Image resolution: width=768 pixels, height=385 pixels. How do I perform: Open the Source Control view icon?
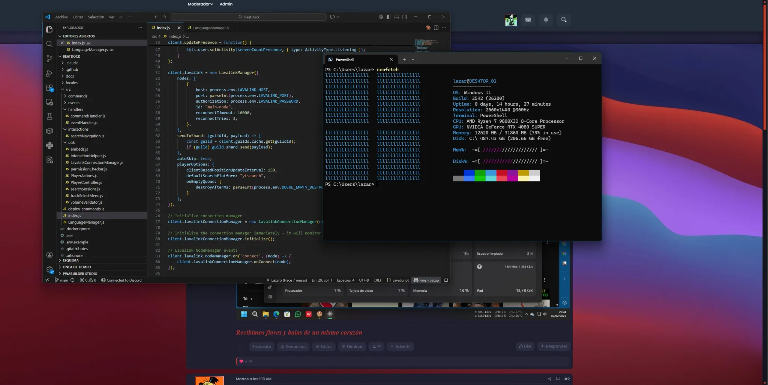pyautogui.click(x=49, y=58)
